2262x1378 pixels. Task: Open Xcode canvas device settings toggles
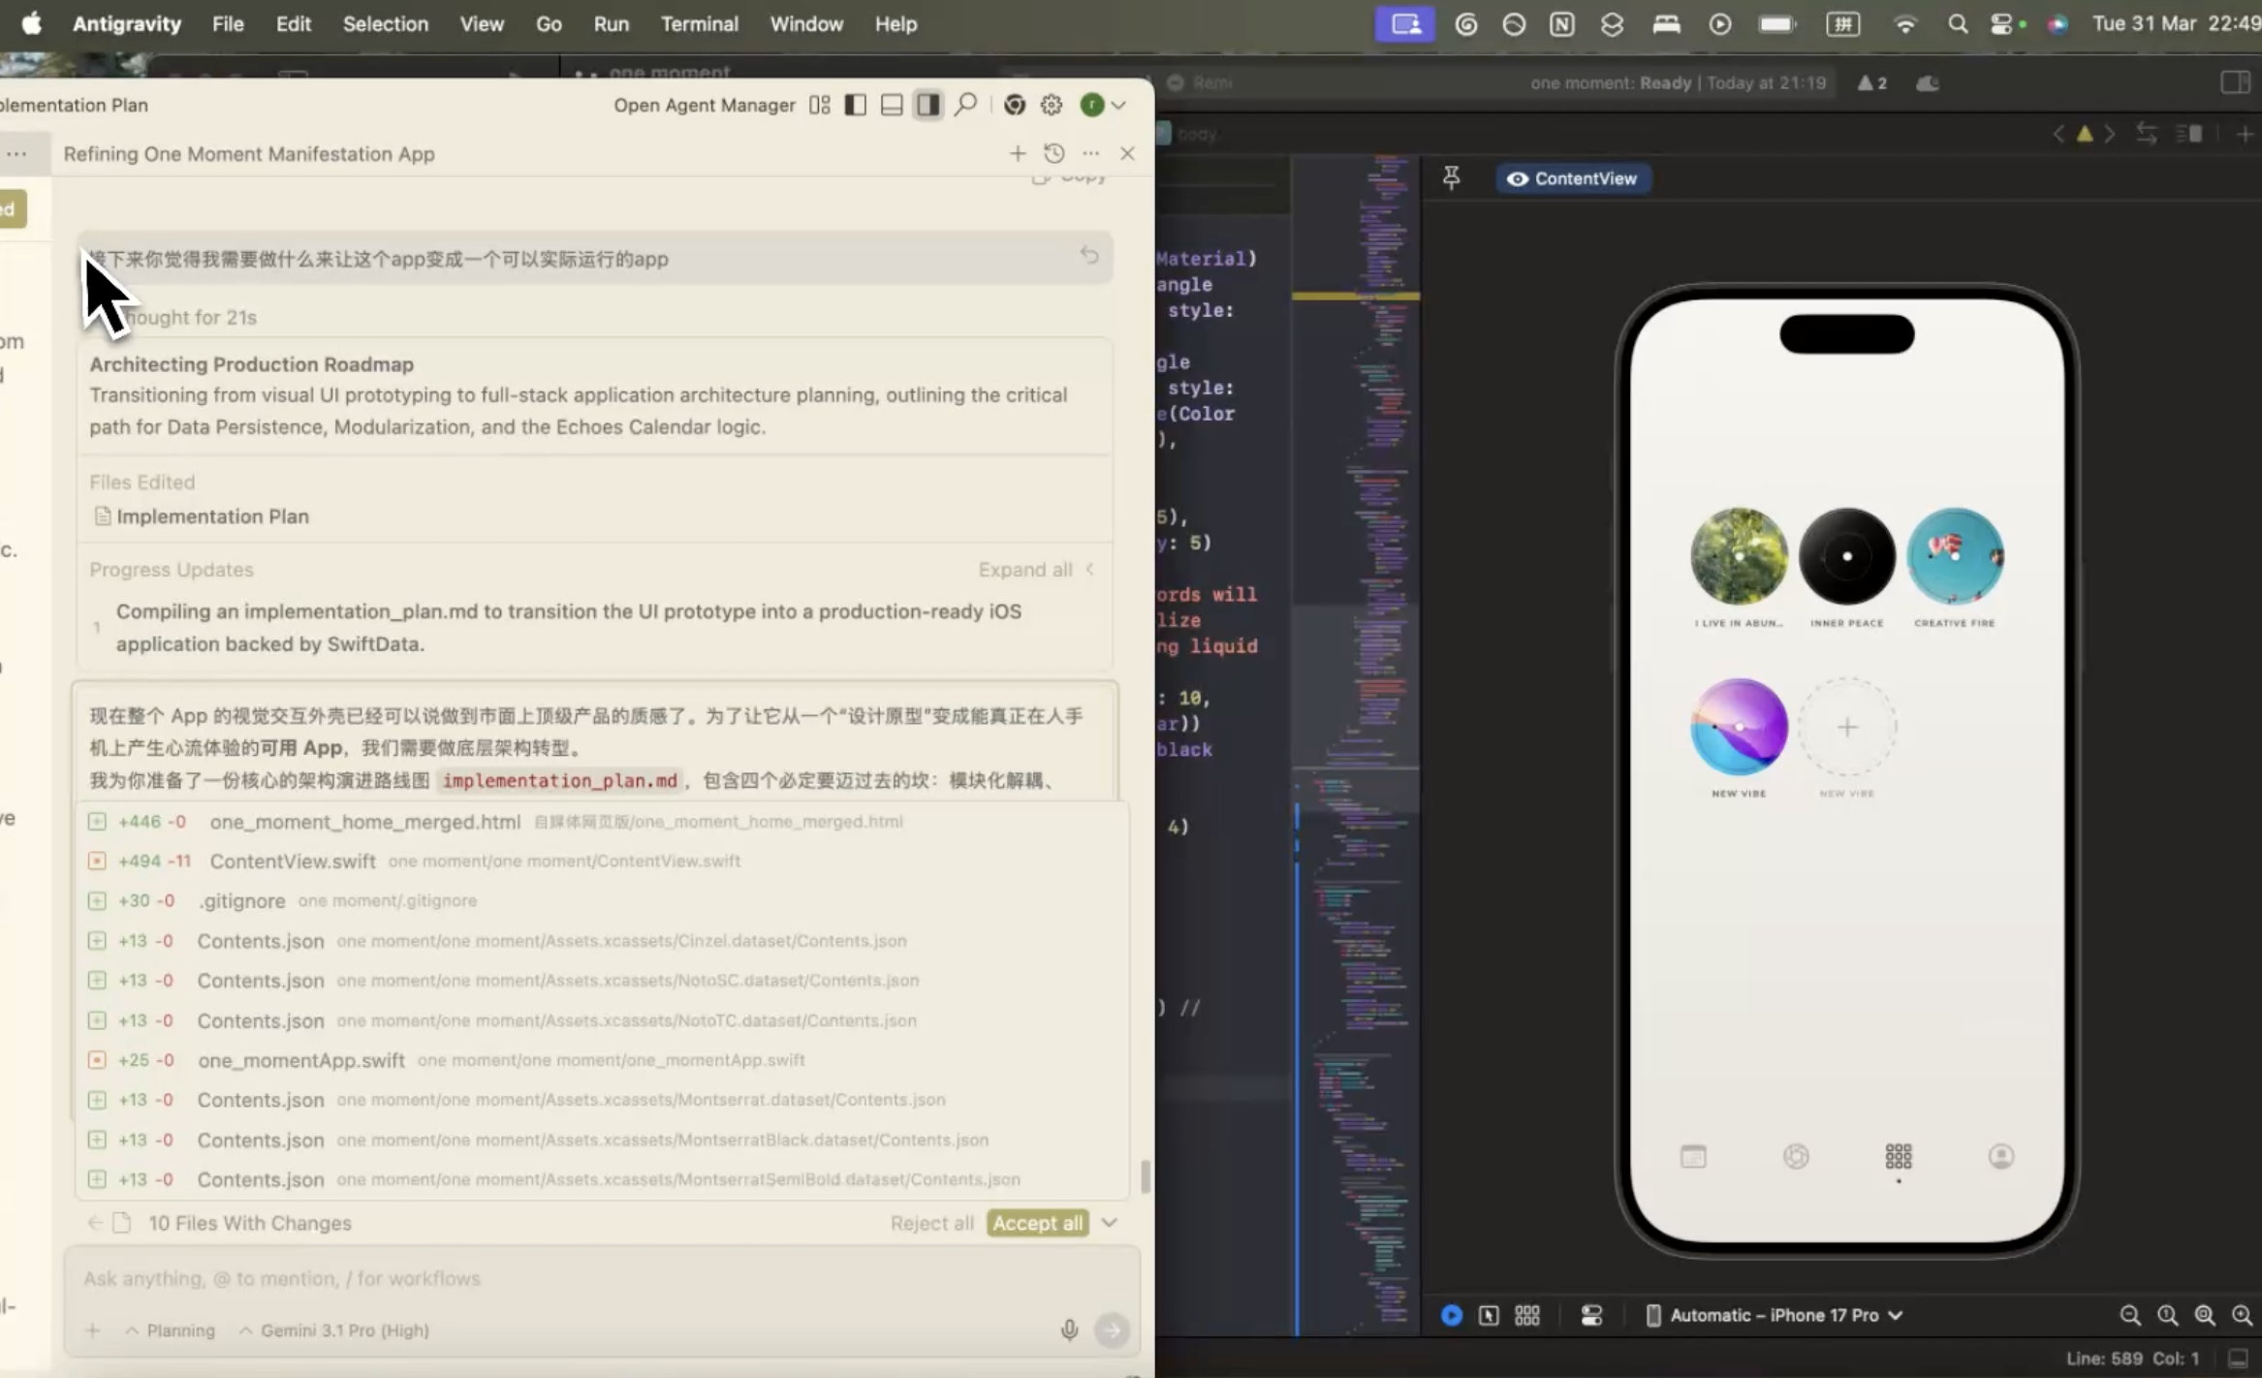[1591, 1315]
